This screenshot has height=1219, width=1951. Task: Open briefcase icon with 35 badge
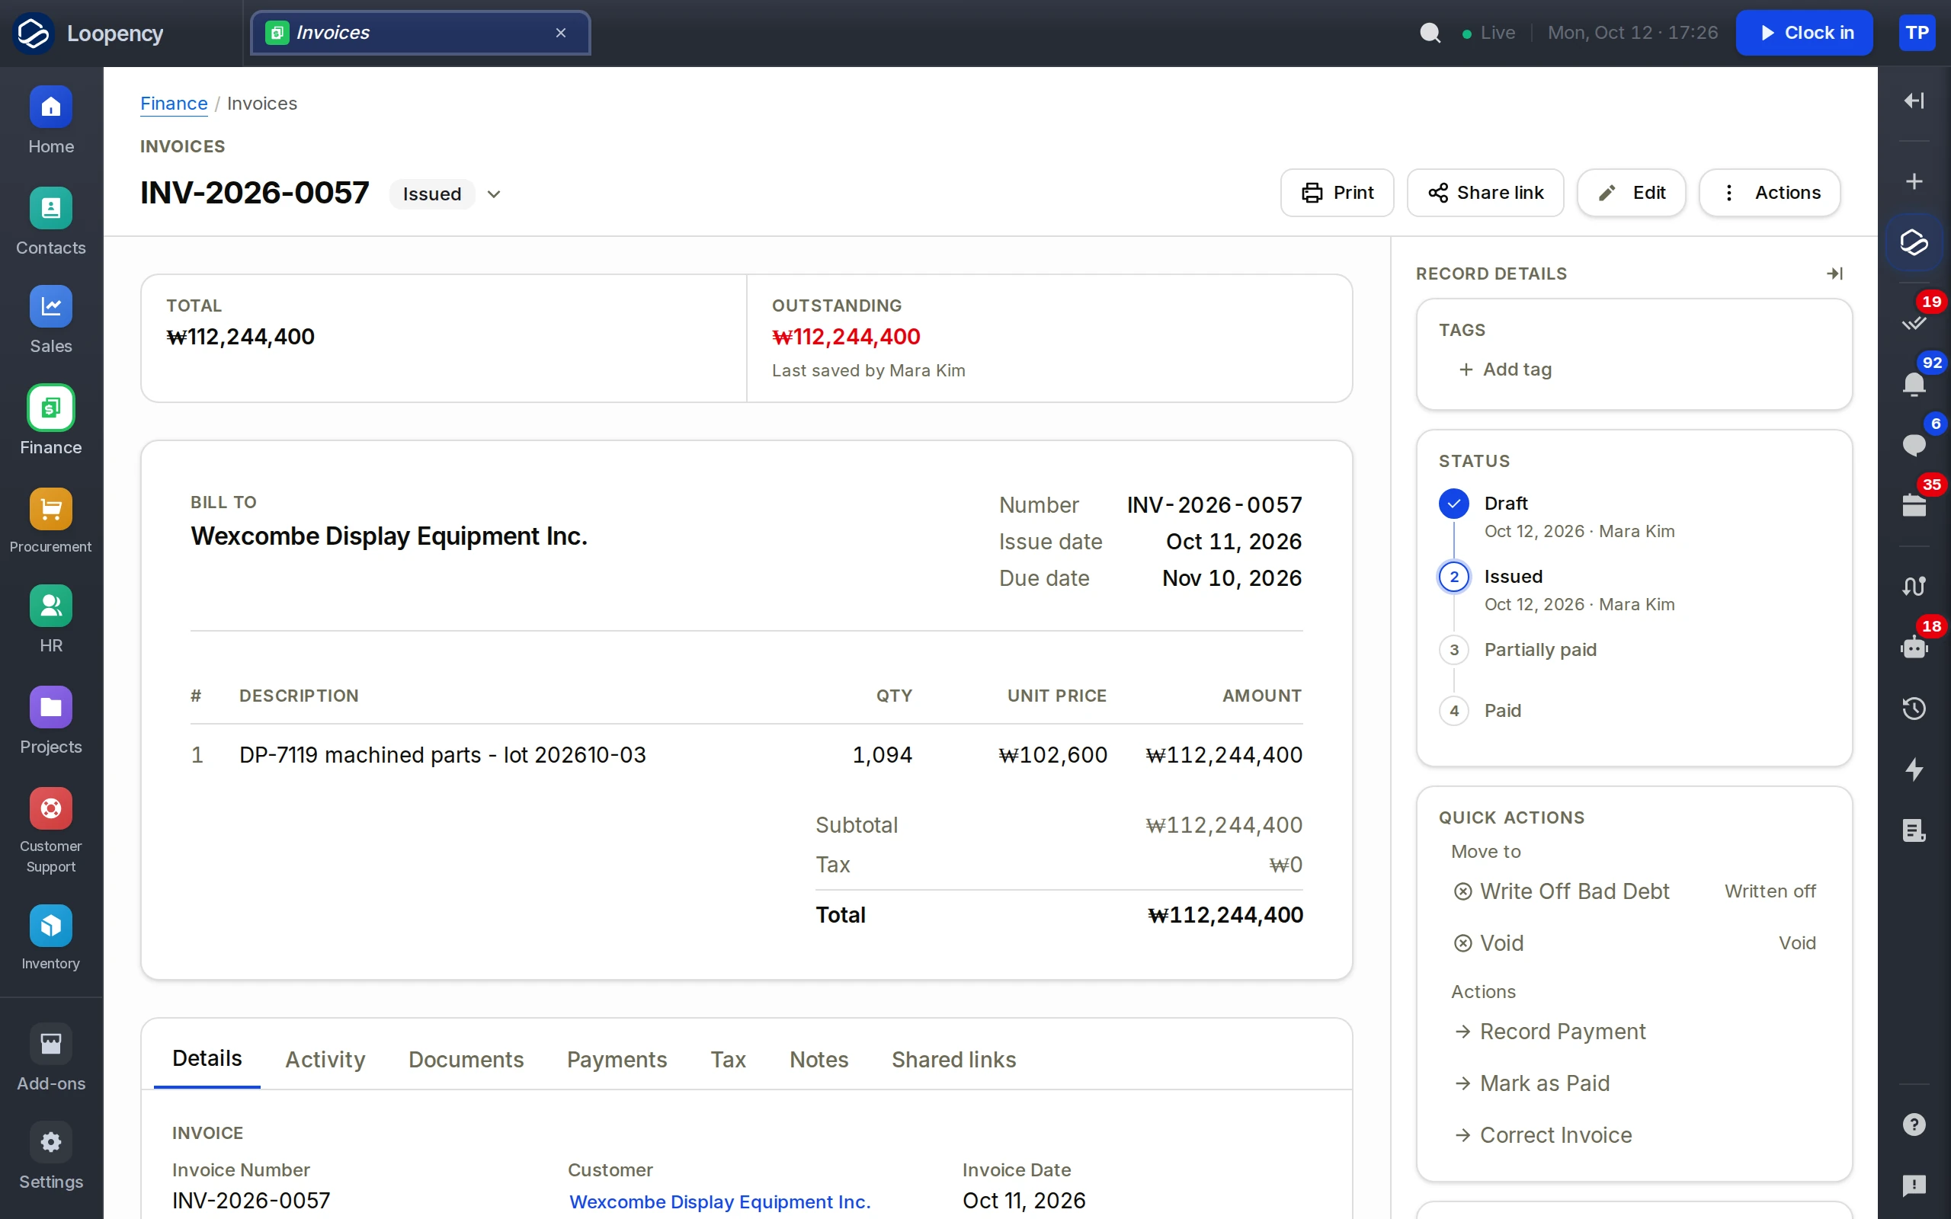pos(1914,505)
